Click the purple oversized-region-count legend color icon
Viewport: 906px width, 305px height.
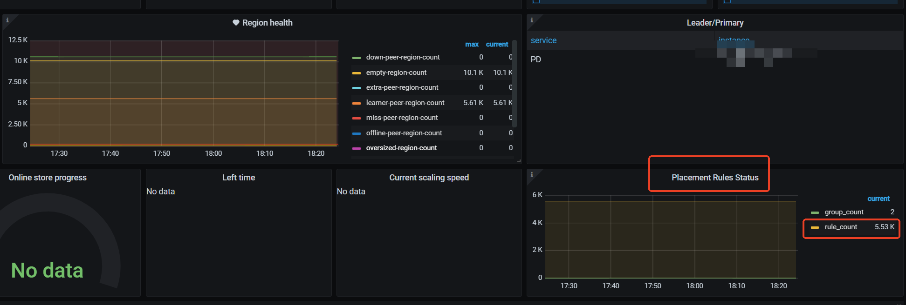tap(357, 148)
